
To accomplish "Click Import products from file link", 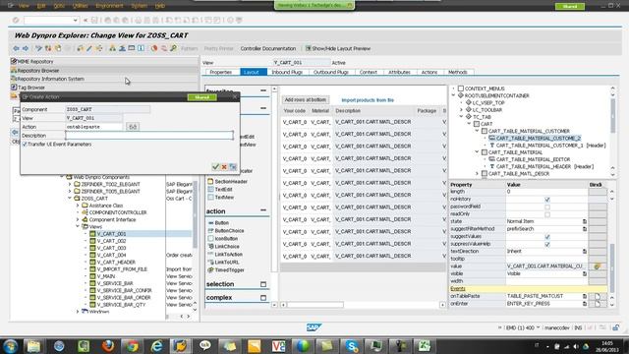I will 368,100.
